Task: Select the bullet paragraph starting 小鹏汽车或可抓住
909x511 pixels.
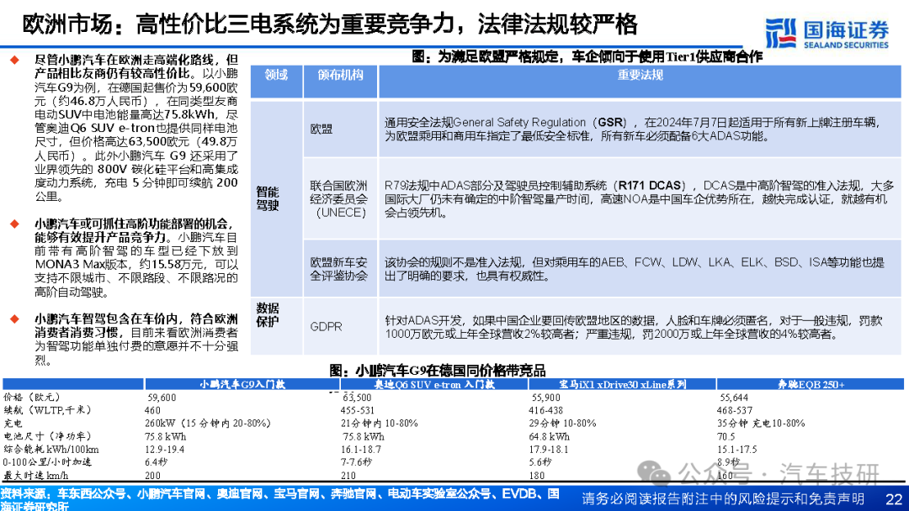Action: pos(136,257)
